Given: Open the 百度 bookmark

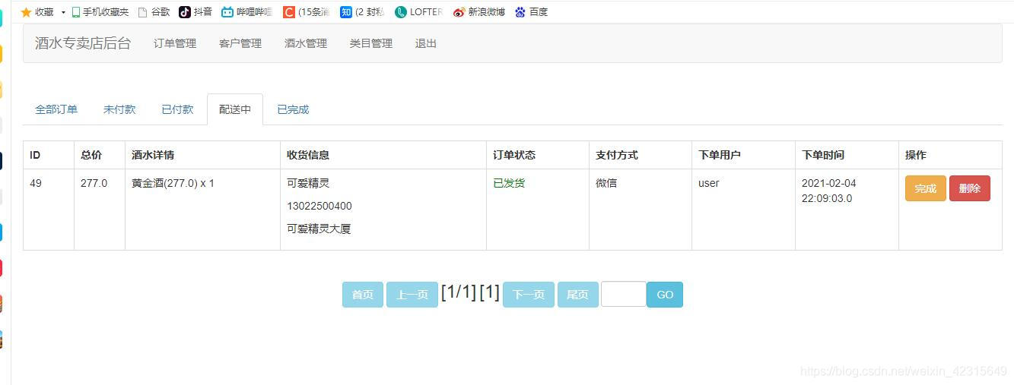Looking at the screenshot, I should click(531, 12).
